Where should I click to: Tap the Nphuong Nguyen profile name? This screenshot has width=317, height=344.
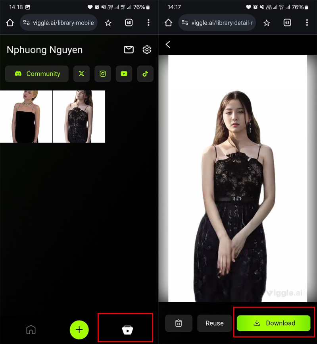(45, 50)
